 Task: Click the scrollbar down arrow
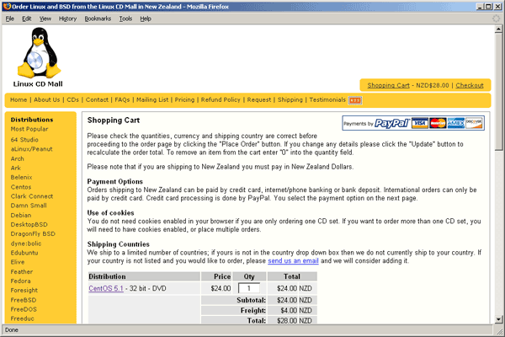coord(498,320)
